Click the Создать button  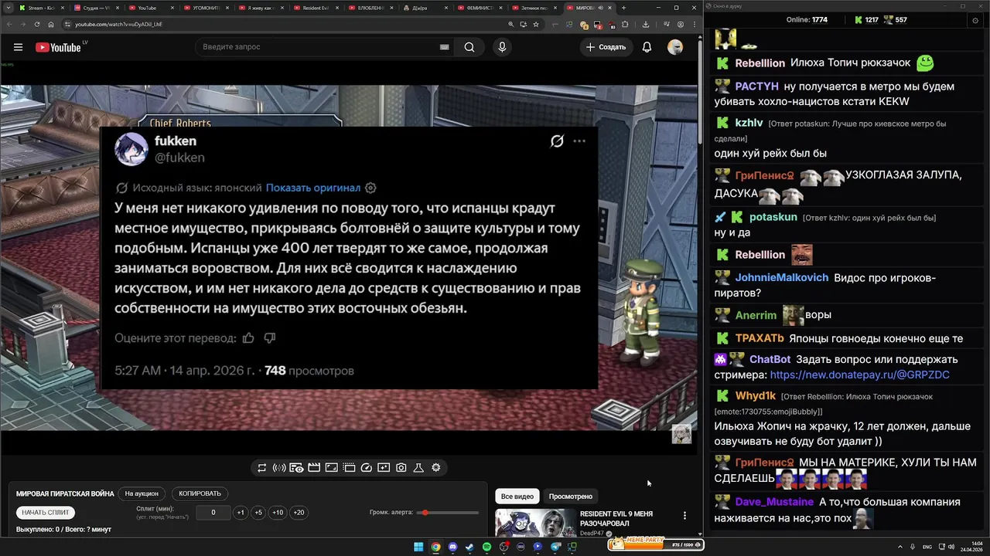606,47
